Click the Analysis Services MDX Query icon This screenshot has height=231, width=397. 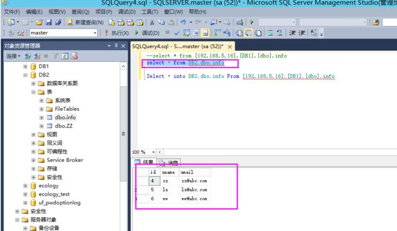(x=121, y=23)
